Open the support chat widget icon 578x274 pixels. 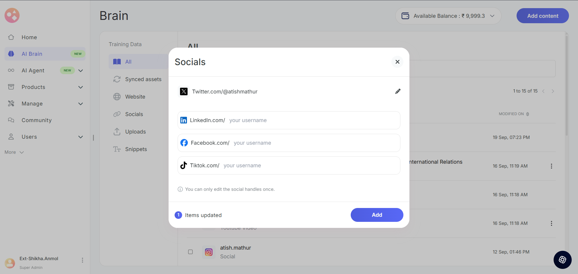point(562,260)
